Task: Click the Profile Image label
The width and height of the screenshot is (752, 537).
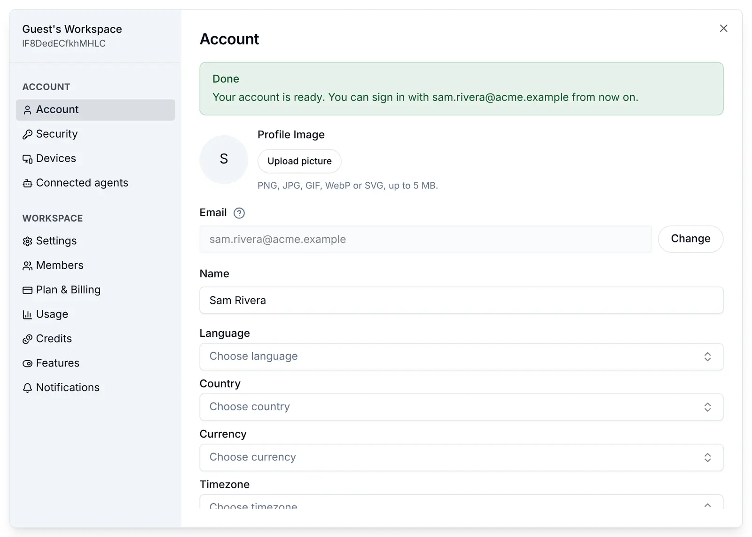Action: (x=291, y=135)
